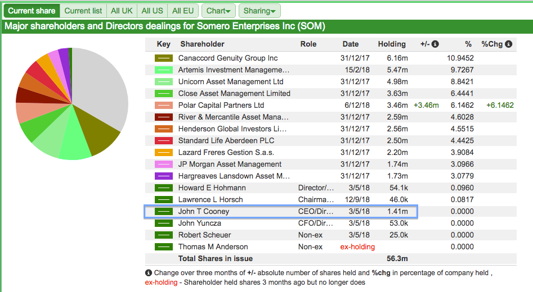This screenshot has height=292, width=533.
Task: Select director John Yuncza
Action: click(x=200, y=223)
